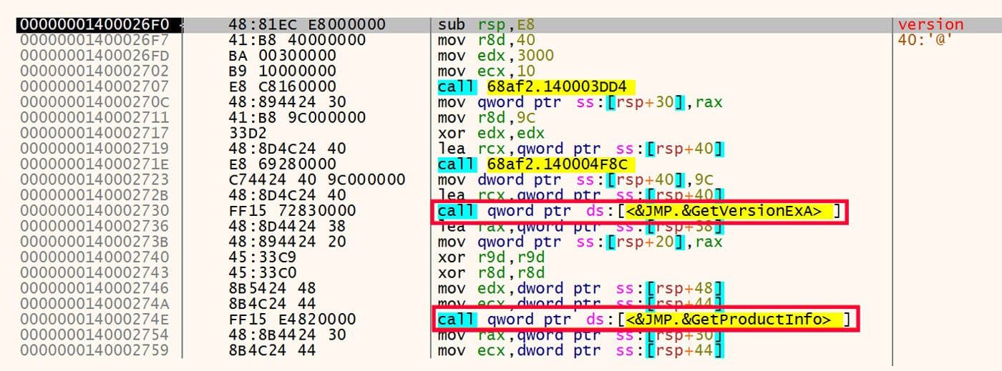Select bytes 'FF15 E4820000'
The width and height of the screenshot is (1002, 371).
292,320
